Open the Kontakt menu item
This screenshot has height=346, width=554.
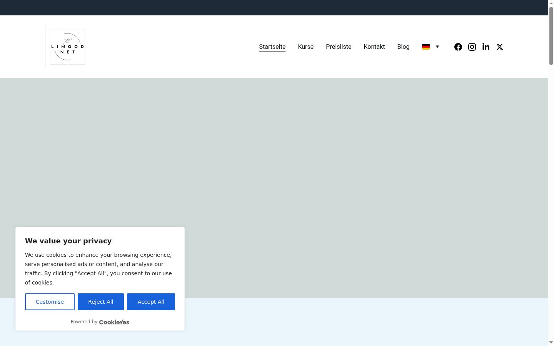tap(374, 47)
